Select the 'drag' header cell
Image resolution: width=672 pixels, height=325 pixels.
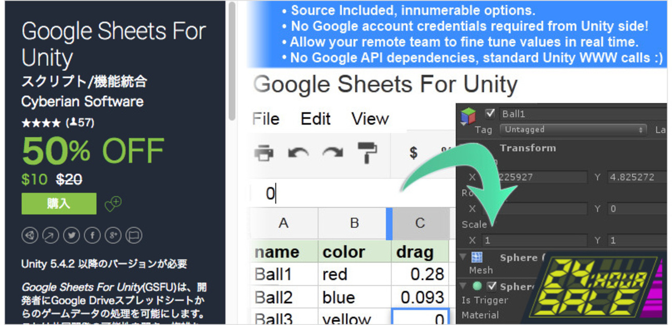click(420, 252)
